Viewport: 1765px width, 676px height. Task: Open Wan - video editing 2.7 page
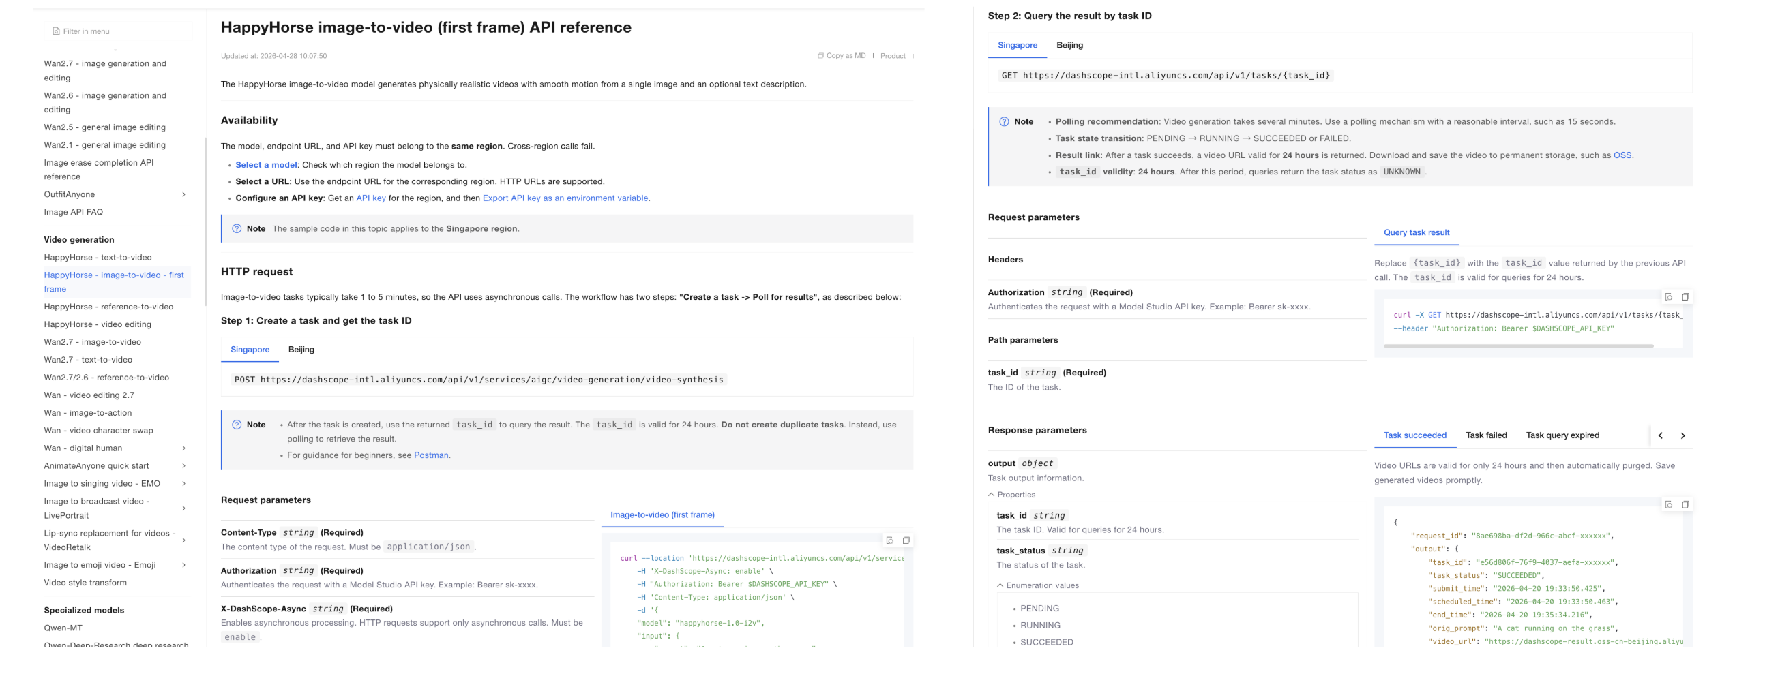(x=89, y=396)
